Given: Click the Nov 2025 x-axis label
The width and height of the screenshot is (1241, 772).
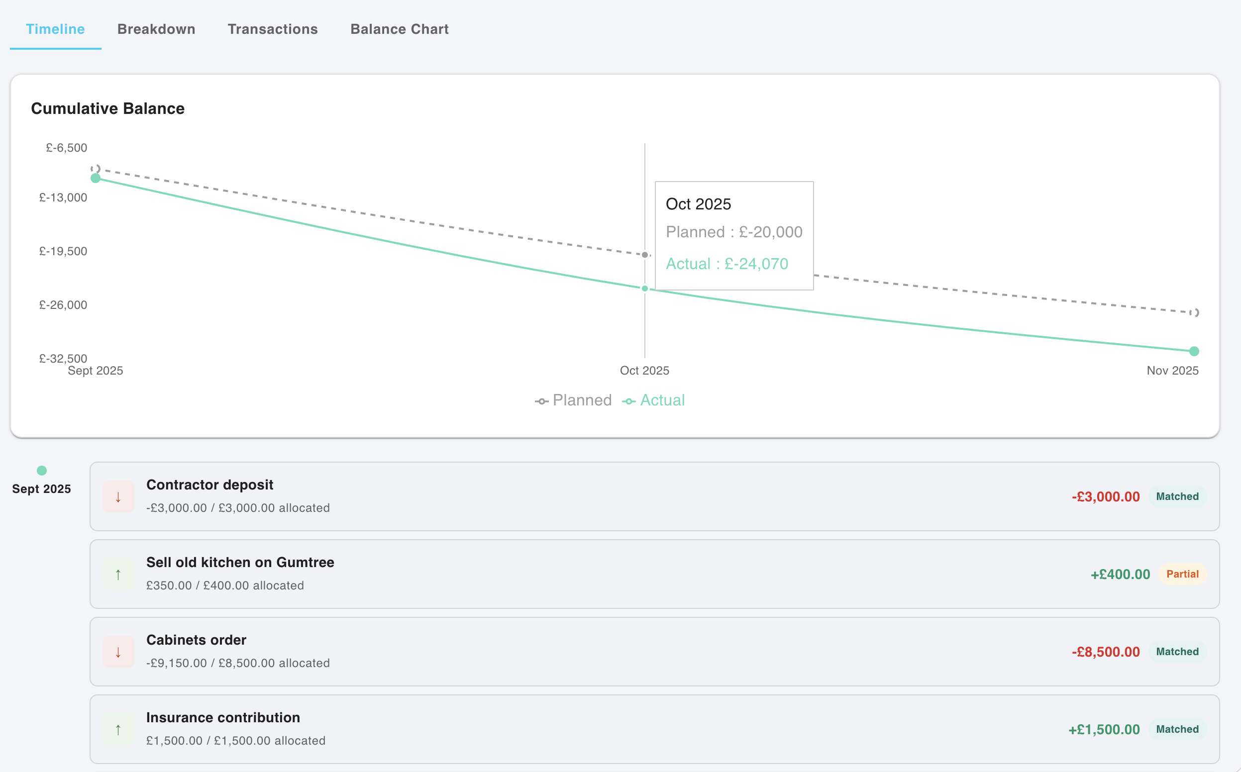Looking at the screenshot, I should (x=1172, y=371).
